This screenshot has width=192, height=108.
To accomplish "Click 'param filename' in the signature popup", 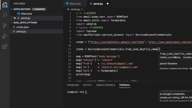I will [168, 64].
